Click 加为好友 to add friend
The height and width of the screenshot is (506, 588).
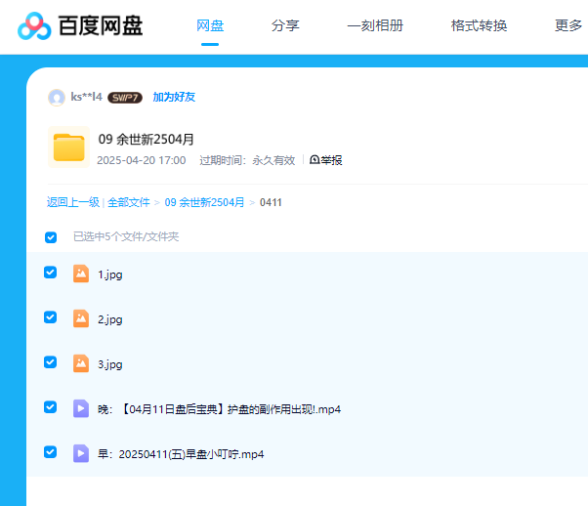[174, 98]
